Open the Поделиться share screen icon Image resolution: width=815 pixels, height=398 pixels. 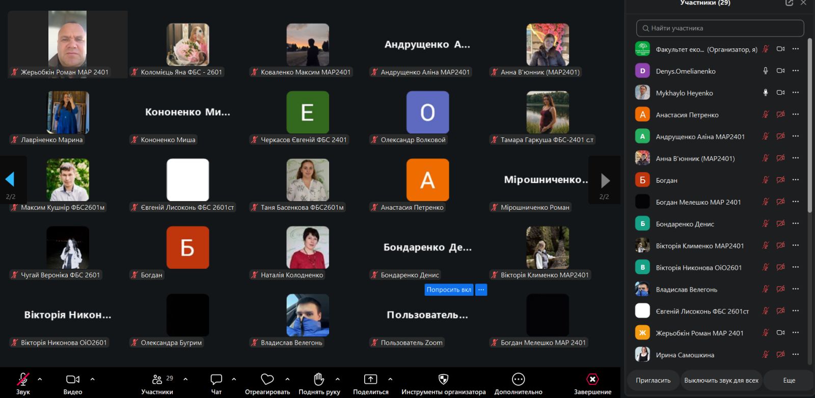click(x=370, y=379)
